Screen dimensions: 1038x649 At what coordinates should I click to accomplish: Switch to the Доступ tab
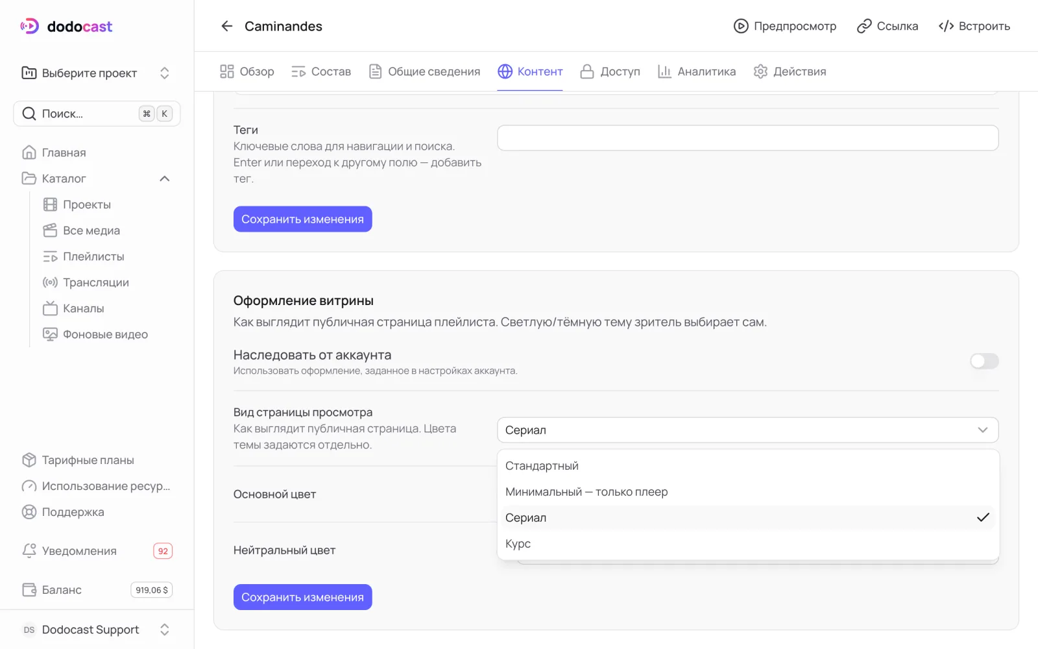(x=610, y=71)
